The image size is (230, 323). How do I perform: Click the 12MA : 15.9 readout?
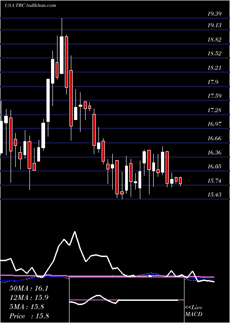(x=29, y=298)
